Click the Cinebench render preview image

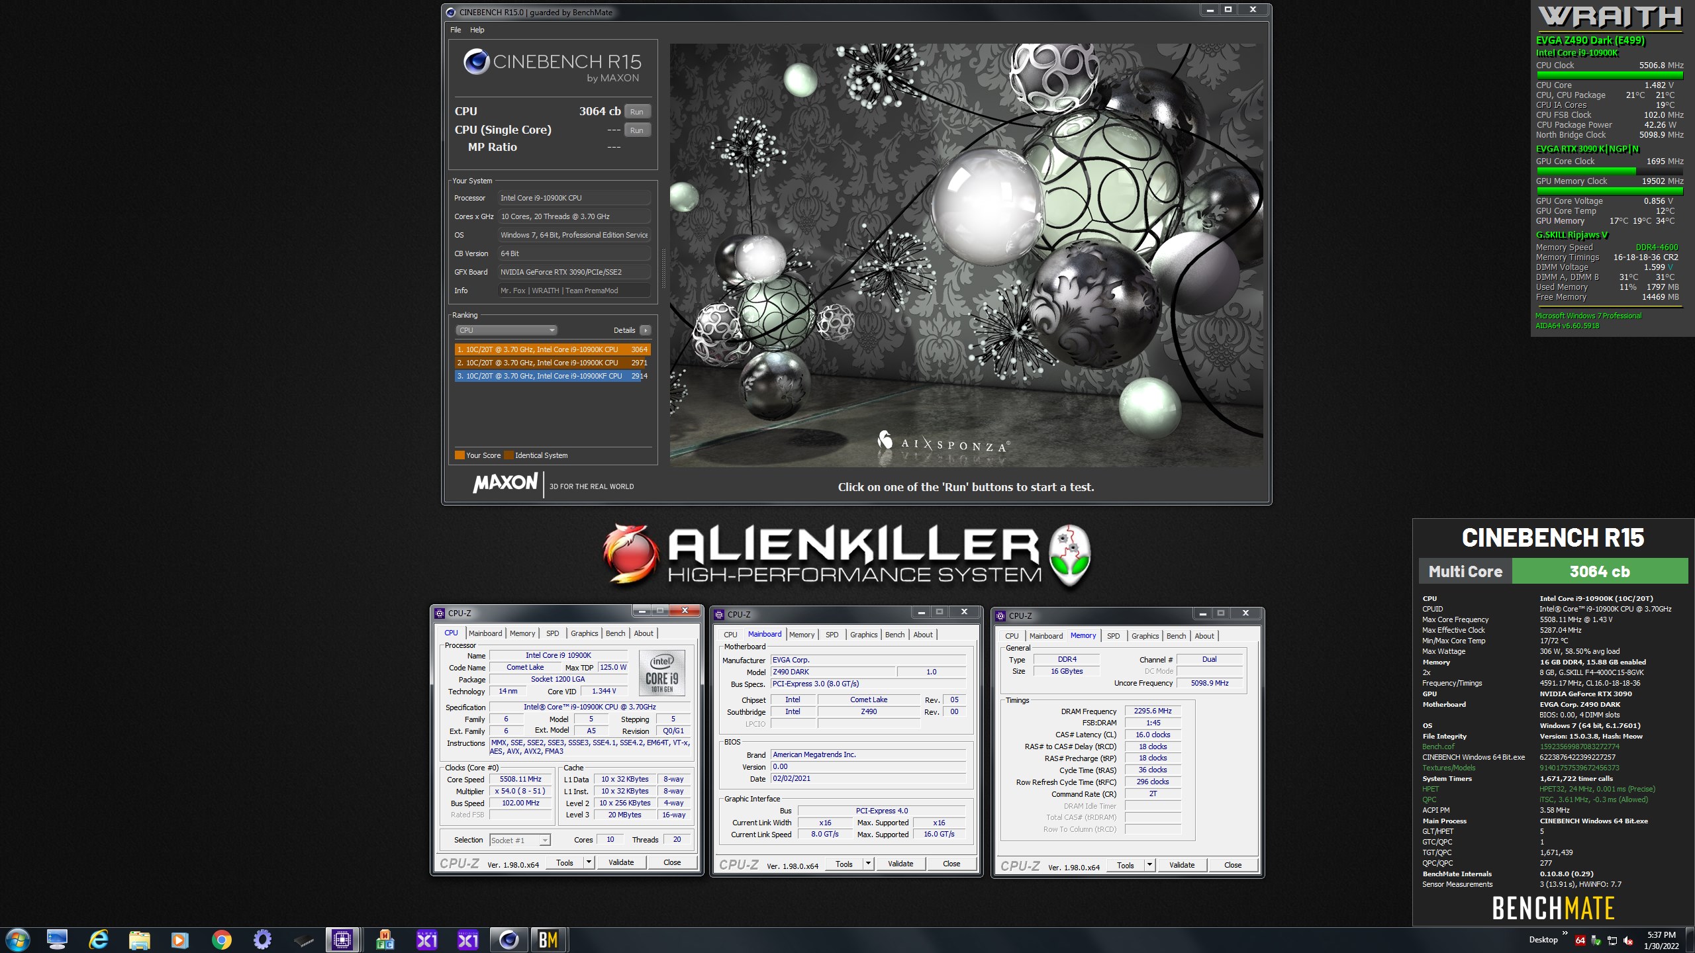tap(966, 255)
